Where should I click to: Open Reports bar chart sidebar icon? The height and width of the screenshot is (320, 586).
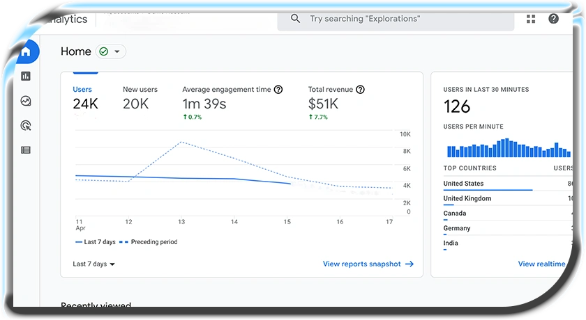pyautogui.click(x=26, y=76)
